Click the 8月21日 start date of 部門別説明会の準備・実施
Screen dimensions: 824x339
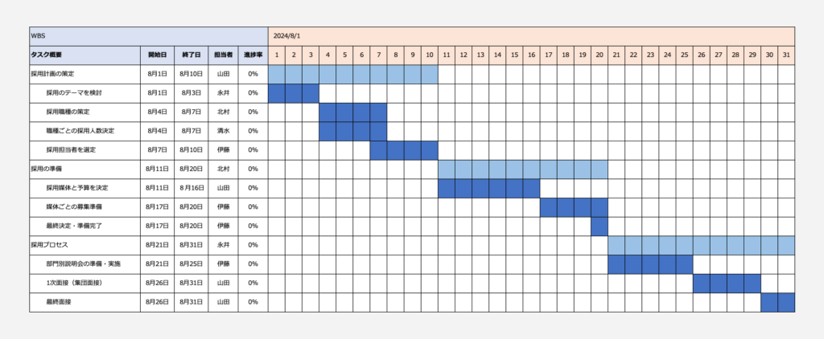[157, 264]
